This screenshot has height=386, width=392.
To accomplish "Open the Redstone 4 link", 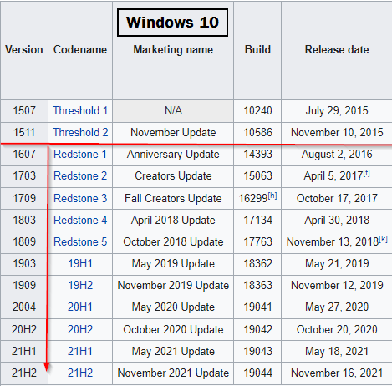I will [x=80, y=220].
